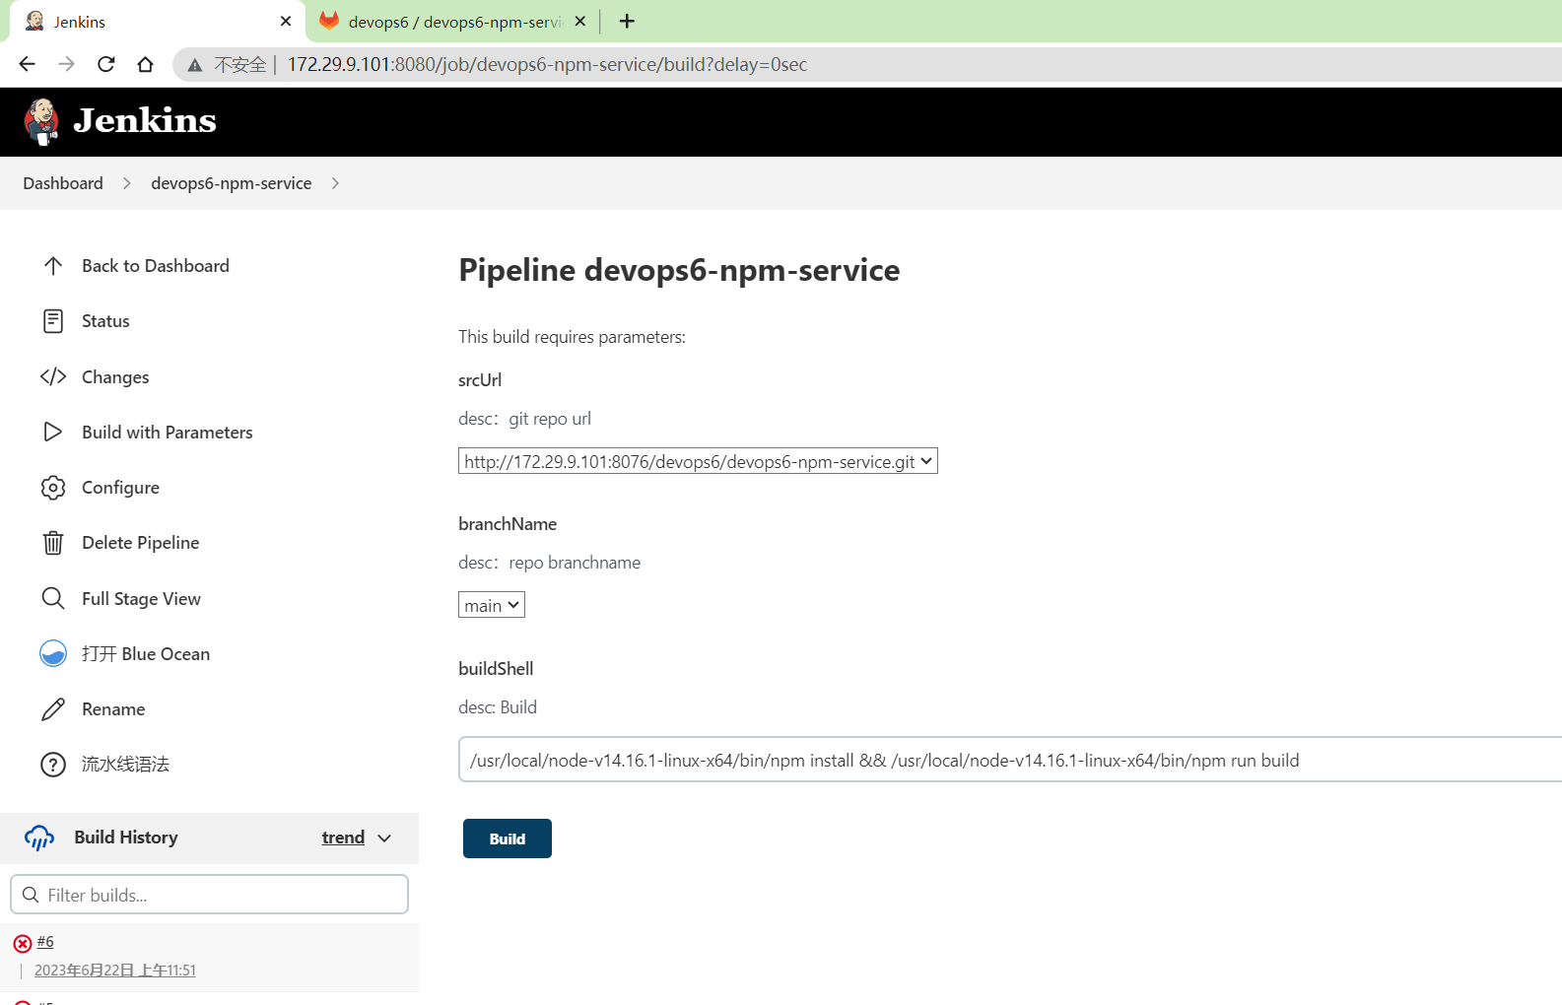Open the srcUrl git repo dropdown

click(698, 461)
